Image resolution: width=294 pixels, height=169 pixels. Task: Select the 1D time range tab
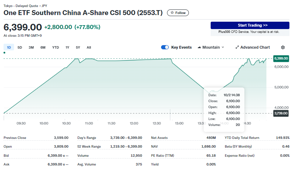point(9,47)
